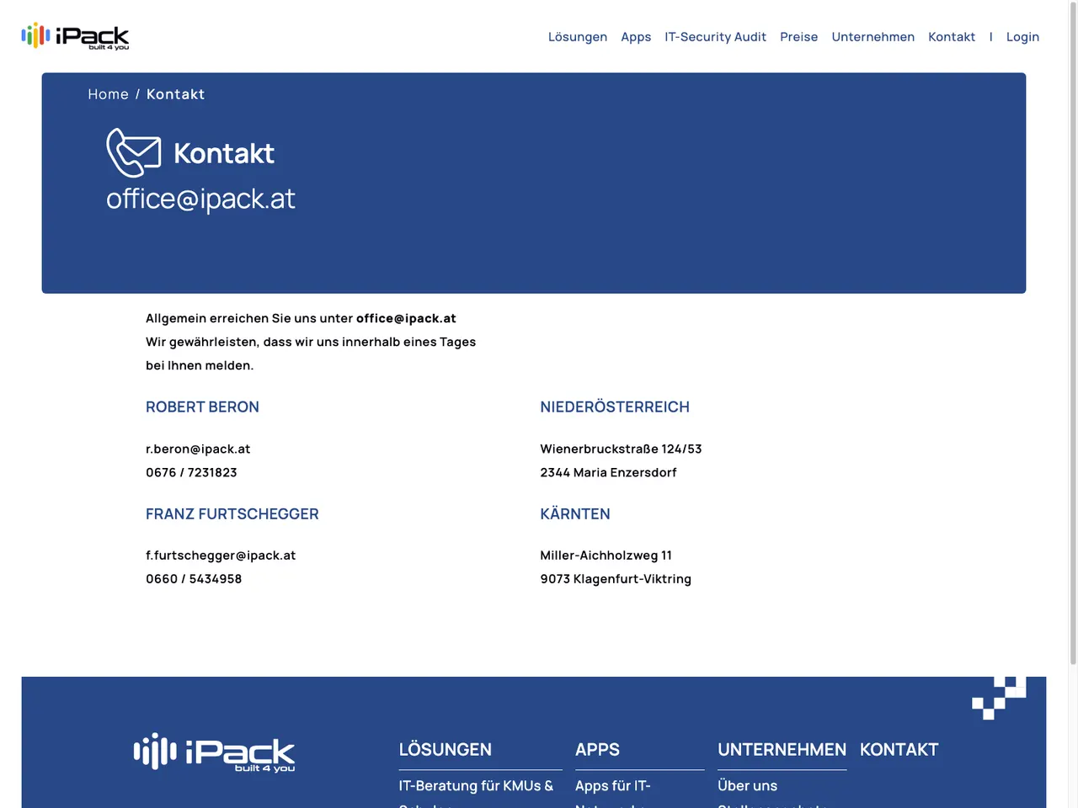1078x808 pixels.
Task: Click the ROBERT BERON heading
Action: (202, 407)
